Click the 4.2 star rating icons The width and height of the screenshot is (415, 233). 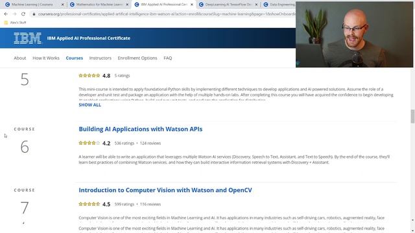[x=89, y=143]
